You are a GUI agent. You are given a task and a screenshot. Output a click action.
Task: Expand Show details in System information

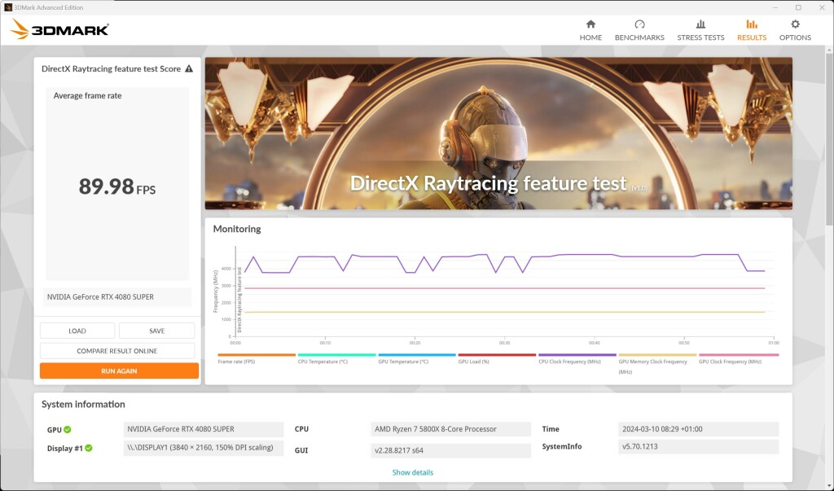tap(412, 471)
